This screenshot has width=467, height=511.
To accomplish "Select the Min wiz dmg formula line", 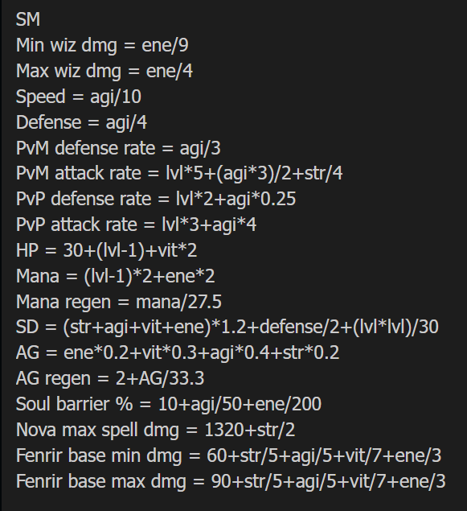I will click(102, 45).
